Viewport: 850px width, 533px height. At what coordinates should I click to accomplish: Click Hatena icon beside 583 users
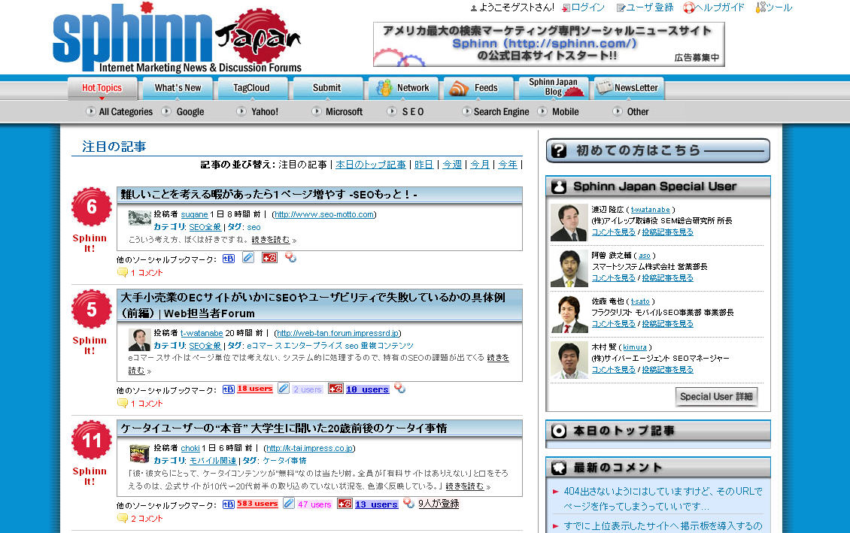(x=229, y=504)
